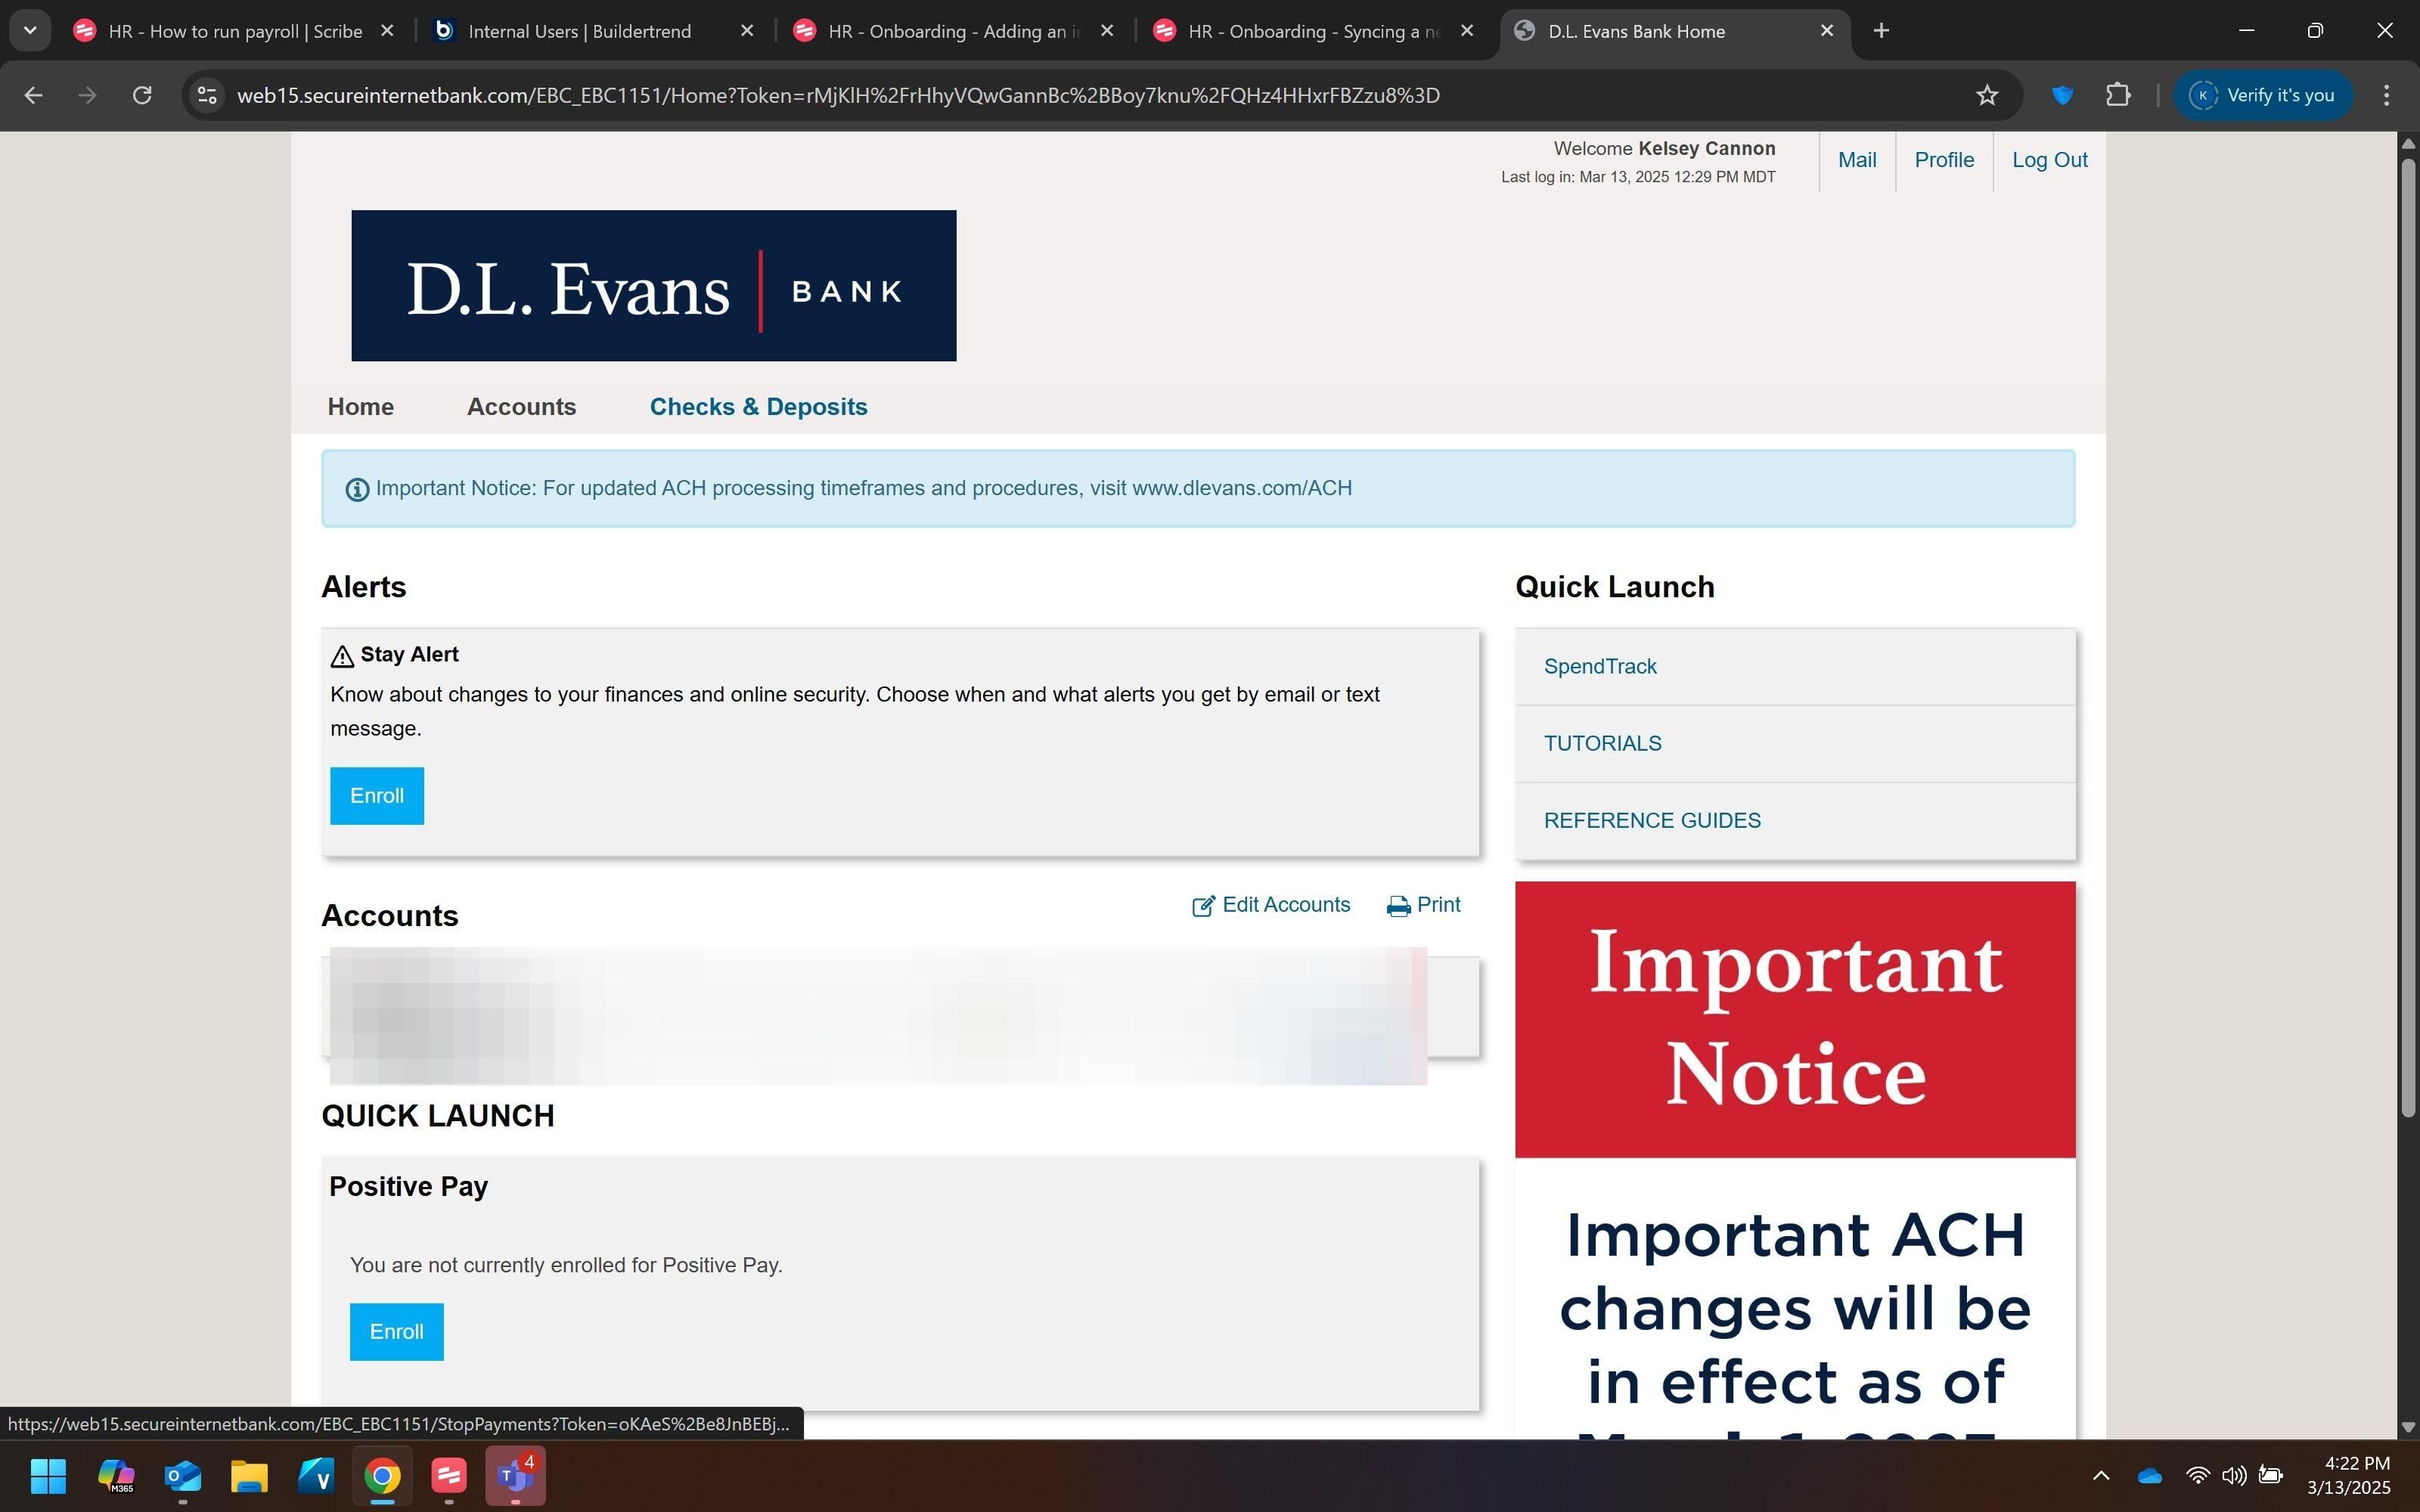Close the D.L. Evans Bank Home tab
2420x1512 pixels.
coord(1826,31)
